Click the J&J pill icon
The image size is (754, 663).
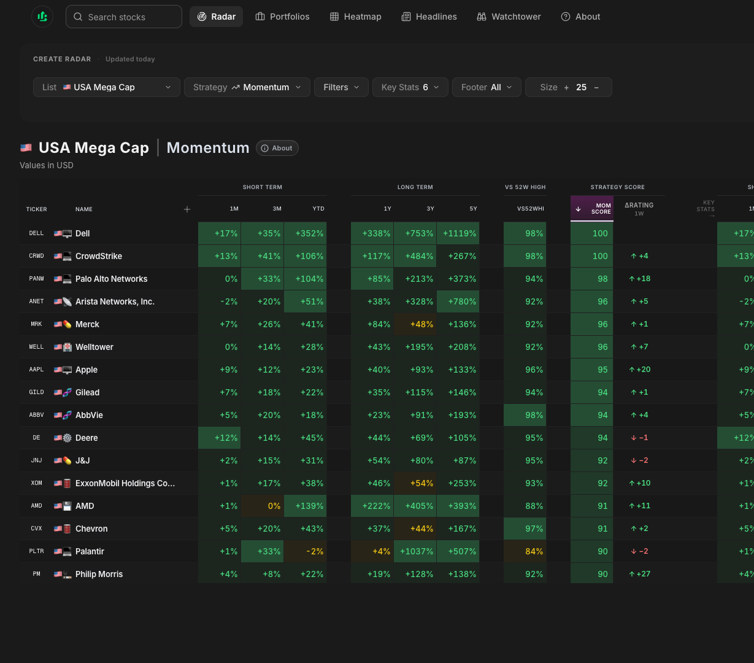[x=67, y=460]
